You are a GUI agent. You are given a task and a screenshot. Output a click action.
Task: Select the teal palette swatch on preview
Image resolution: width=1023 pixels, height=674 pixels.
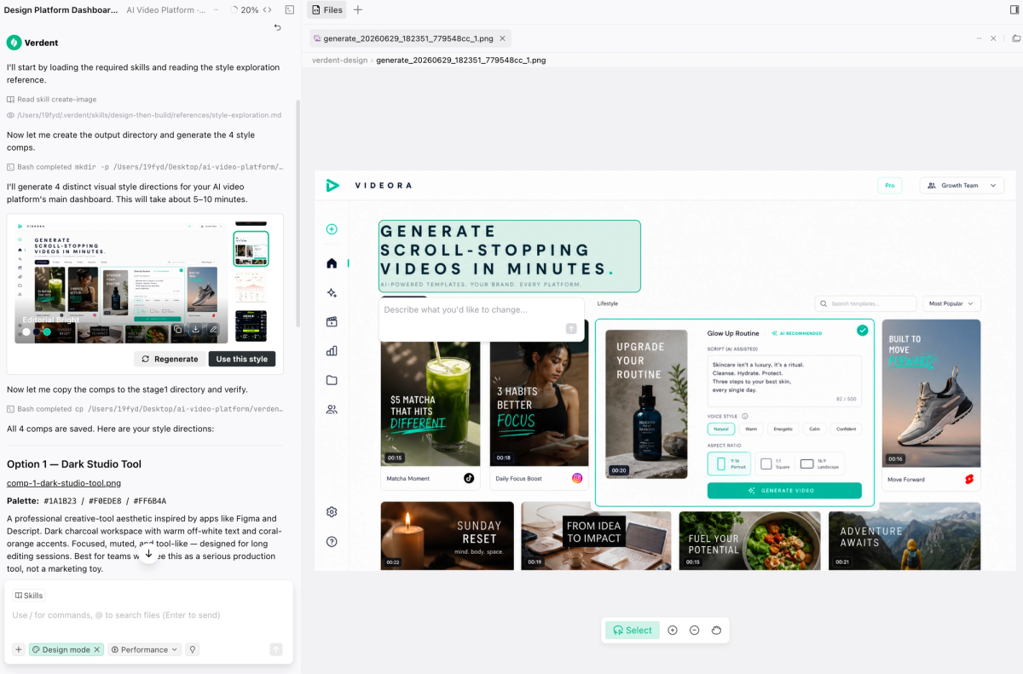(47, 331)
